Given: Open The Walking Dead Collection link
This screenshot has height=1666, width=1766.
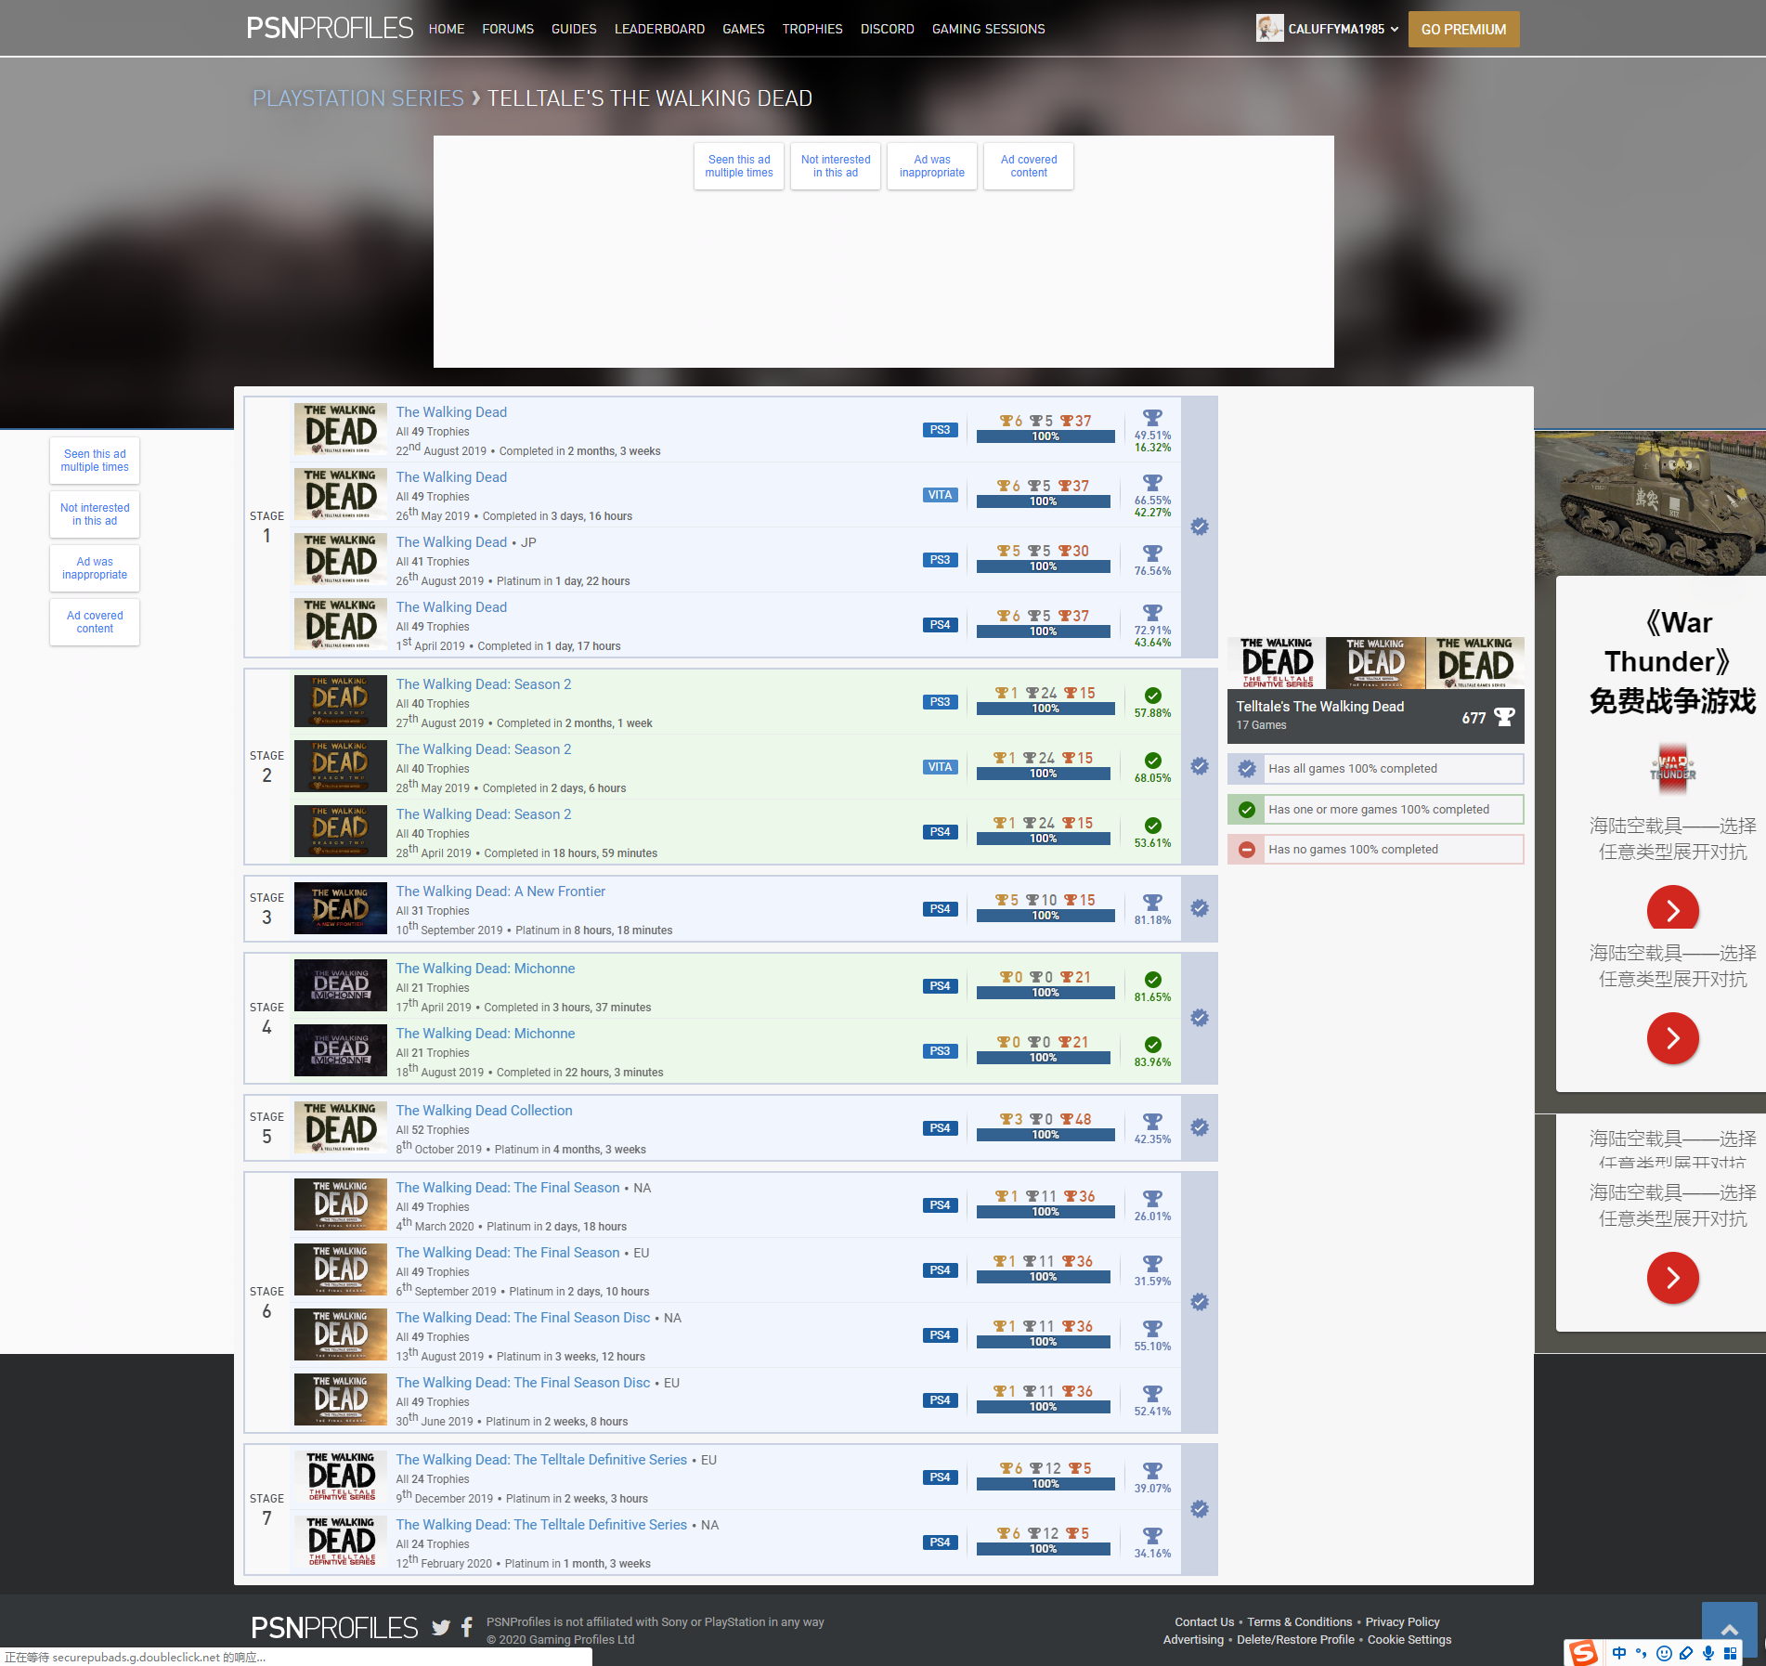Looking at the screenshot, I should tap(484, 1111).
